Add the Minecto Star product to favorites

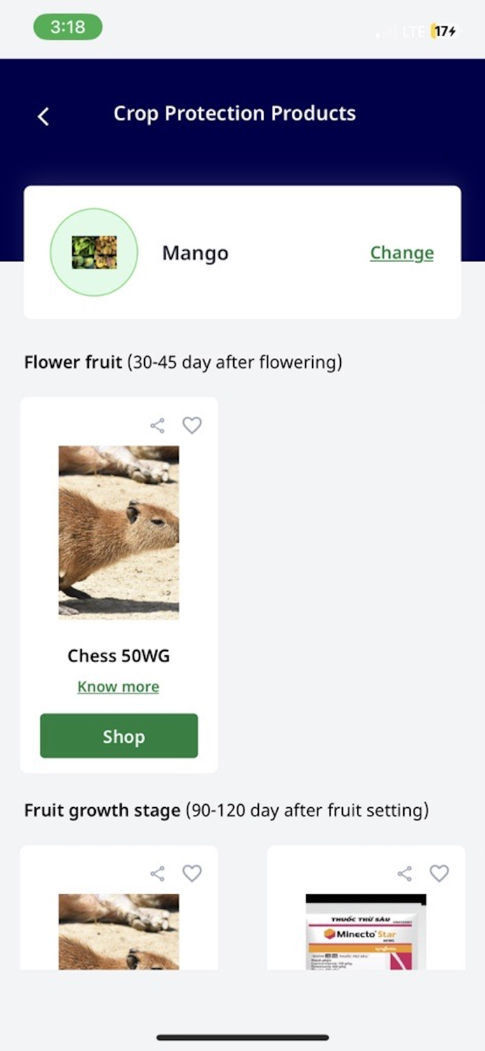pyautogui.click(x=440, y=873)
